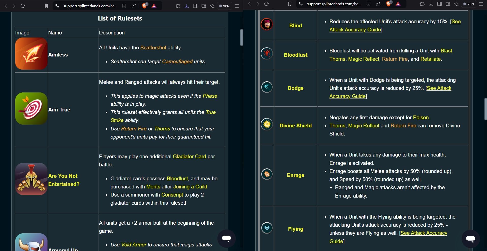Click the right window vertical scrollbar thumb

pyautogui.click(x=486, y=109)
